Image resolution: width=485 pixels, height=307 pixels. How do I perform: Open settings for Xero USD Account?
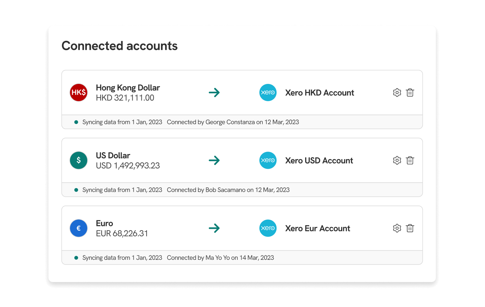[397, 160]
